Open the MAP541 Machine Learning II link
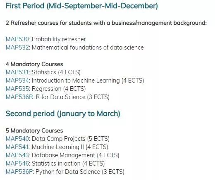The image size is (215, 180). 17,147
